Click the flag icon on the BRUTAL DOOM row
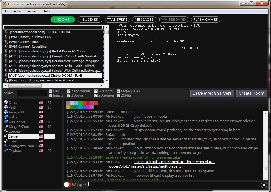 tap(103, 32)
